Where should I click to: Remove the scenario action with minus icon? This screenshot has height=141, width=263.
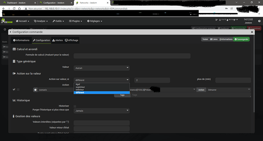35,90
